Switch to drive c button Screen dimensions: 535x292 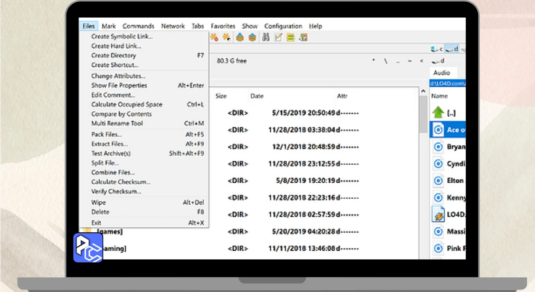tap(437, 49)
